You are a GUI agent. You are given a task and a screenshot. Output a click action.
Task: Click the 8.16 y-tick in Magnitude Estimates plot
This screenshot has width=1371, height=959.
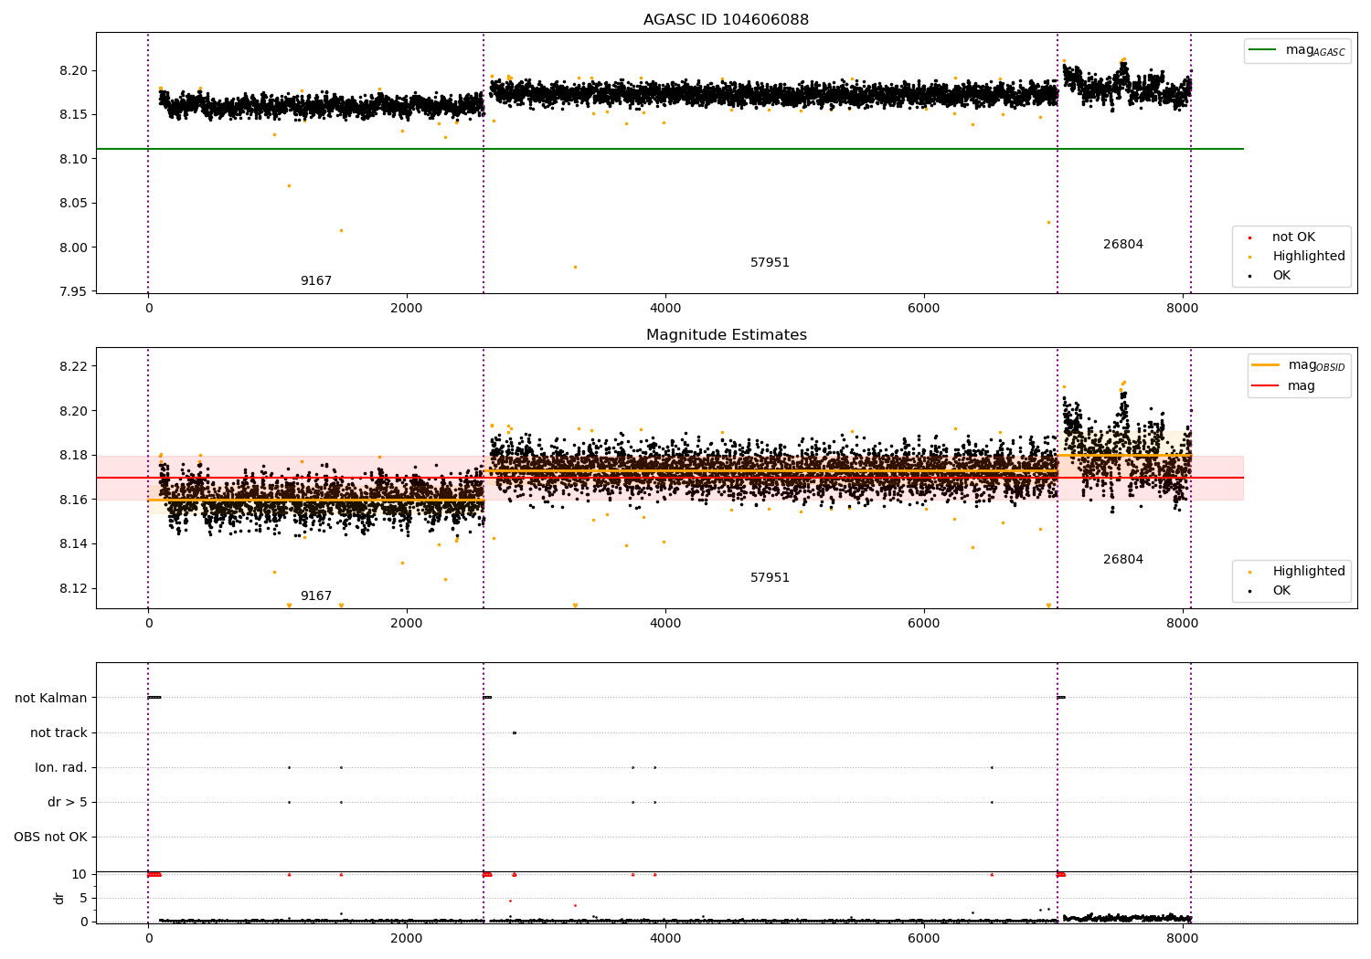74,500
